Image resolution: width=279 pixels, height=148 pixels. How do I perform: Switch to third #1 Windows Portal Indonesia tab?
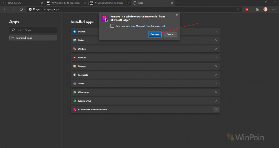click(x=110, y=3)
